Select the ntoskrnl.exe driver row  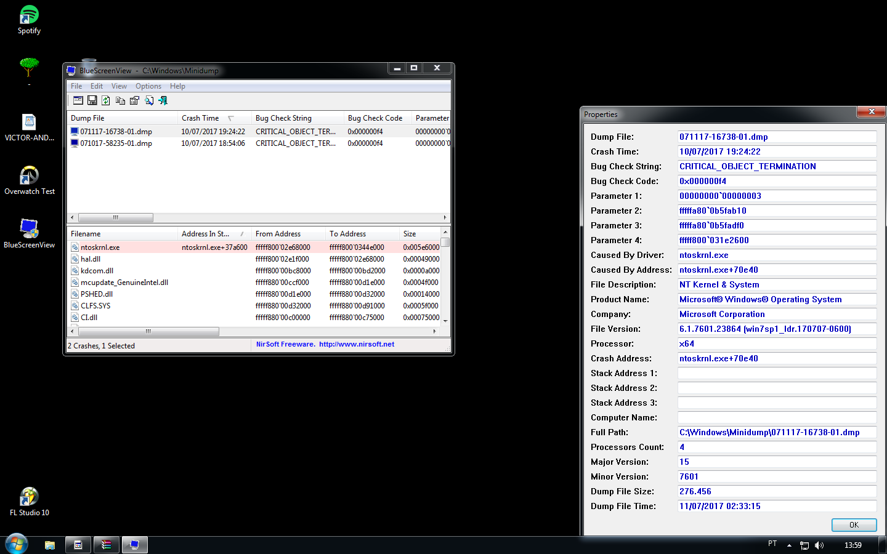[254, 247]
